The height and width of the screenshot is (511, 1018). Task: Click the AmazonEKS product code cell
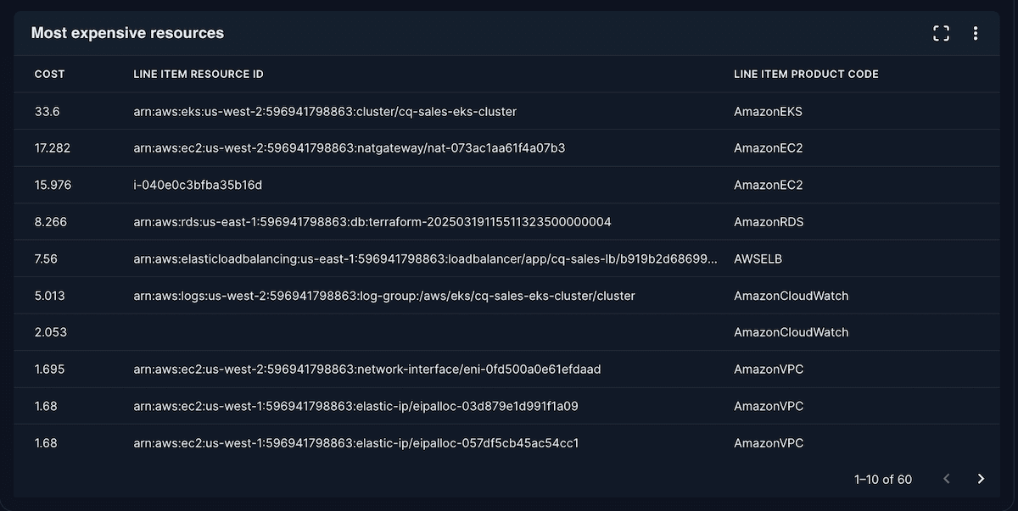768,112
